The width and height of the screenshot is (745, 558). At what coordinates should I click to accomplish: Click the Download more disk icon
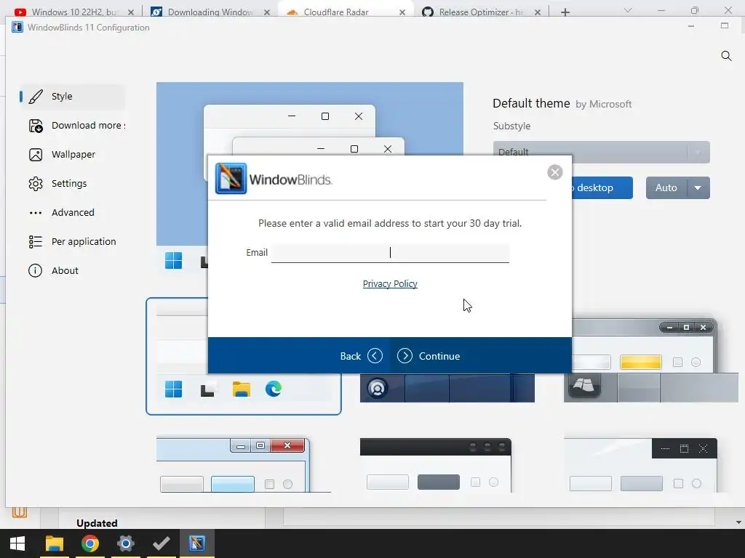(x=36, y=126)
